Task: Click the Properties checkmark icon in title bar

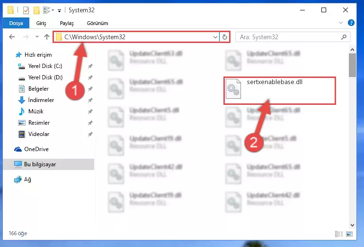Action: coord(26,10)
